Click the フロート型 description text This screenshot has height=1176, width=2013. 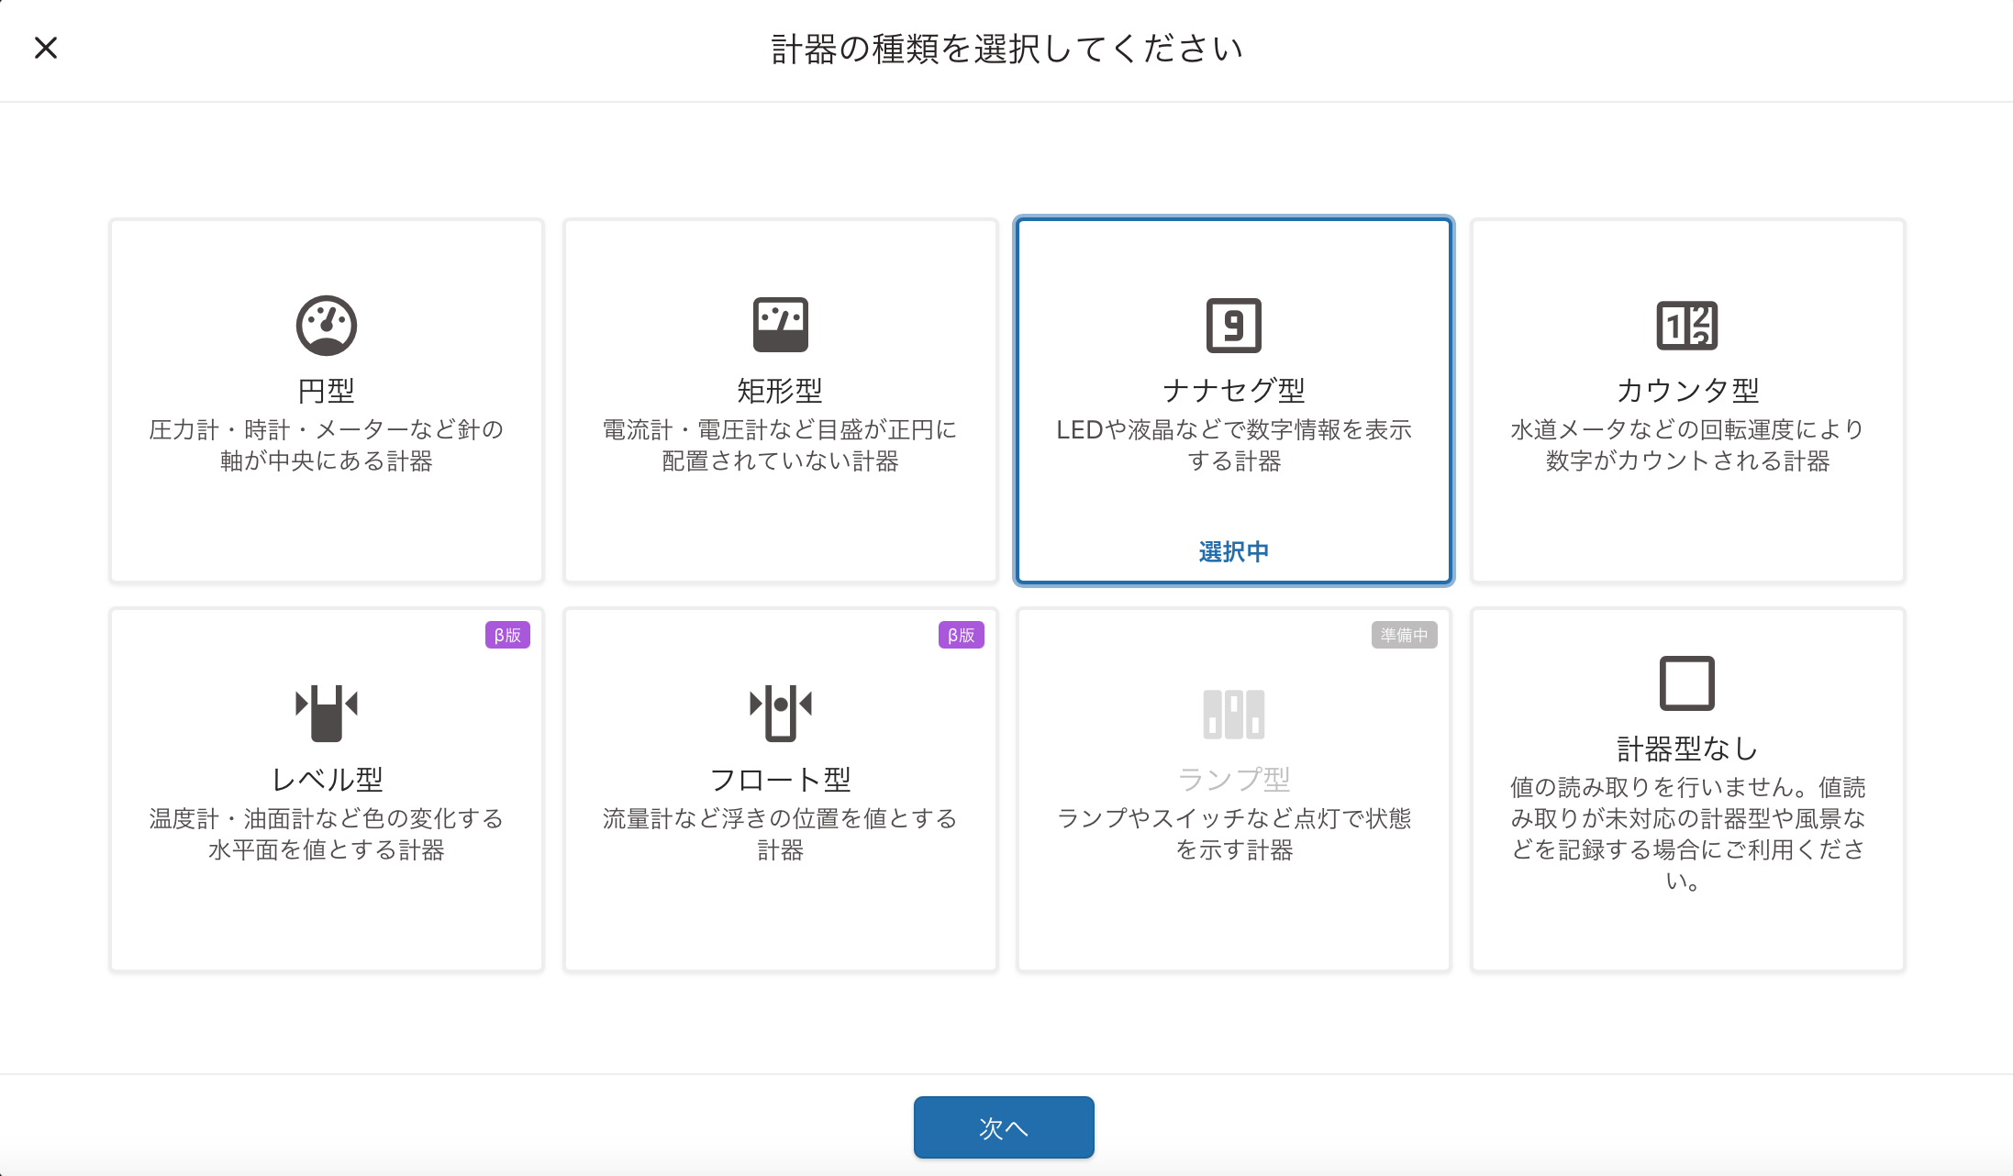click(x=780, y=834)
